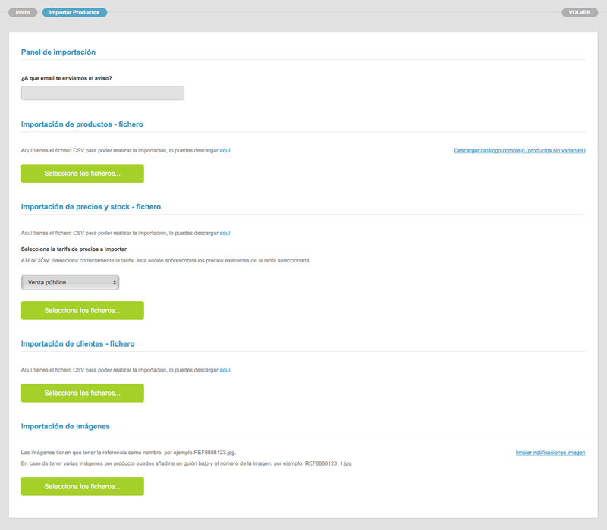
Task: Click the 'Importación de imágenes' heading
Action: 65,426
